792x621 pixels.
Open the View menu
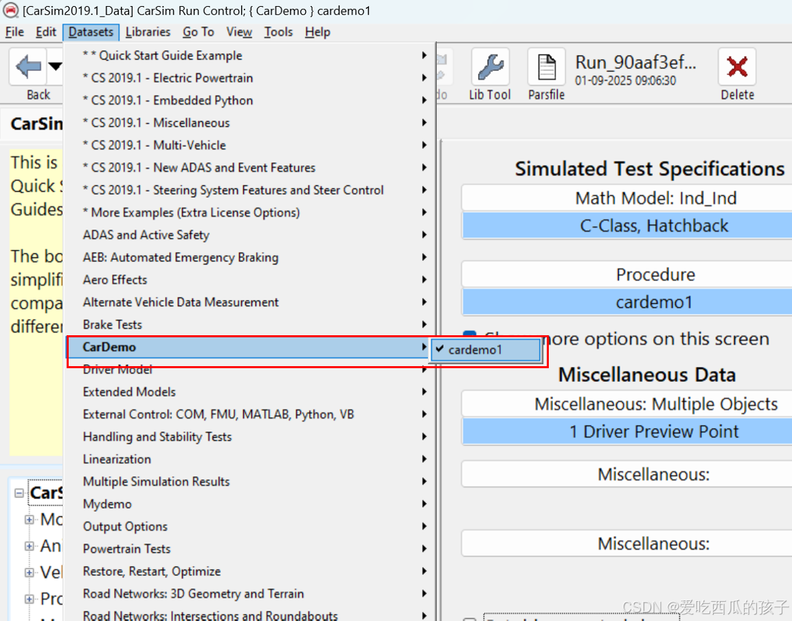pos(239,32)
